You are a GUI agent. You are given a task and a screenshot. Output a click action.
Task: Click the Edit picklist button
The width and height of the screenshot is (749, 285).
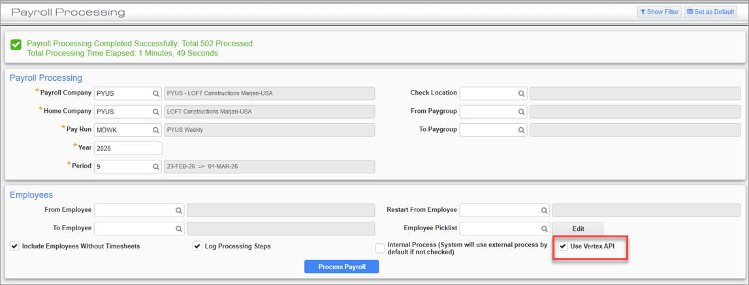[x=578, y=229]
